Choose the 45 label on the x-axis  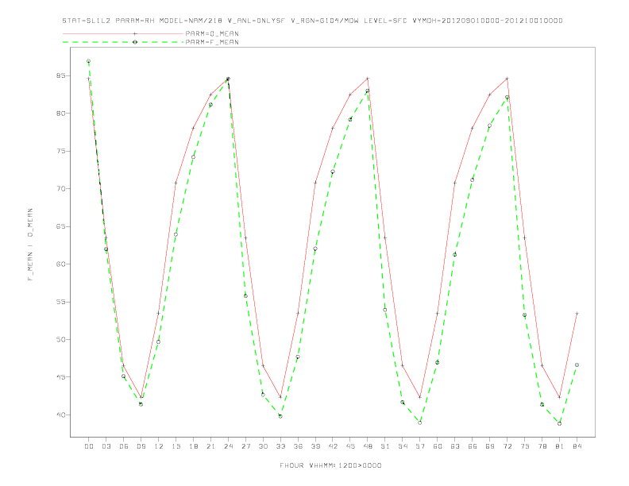350,446
